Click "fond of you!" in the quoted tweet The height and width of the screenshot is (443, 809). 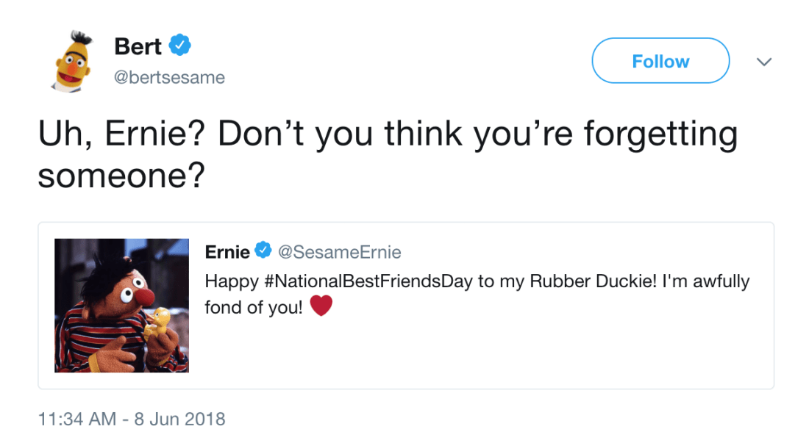[254, 307]
